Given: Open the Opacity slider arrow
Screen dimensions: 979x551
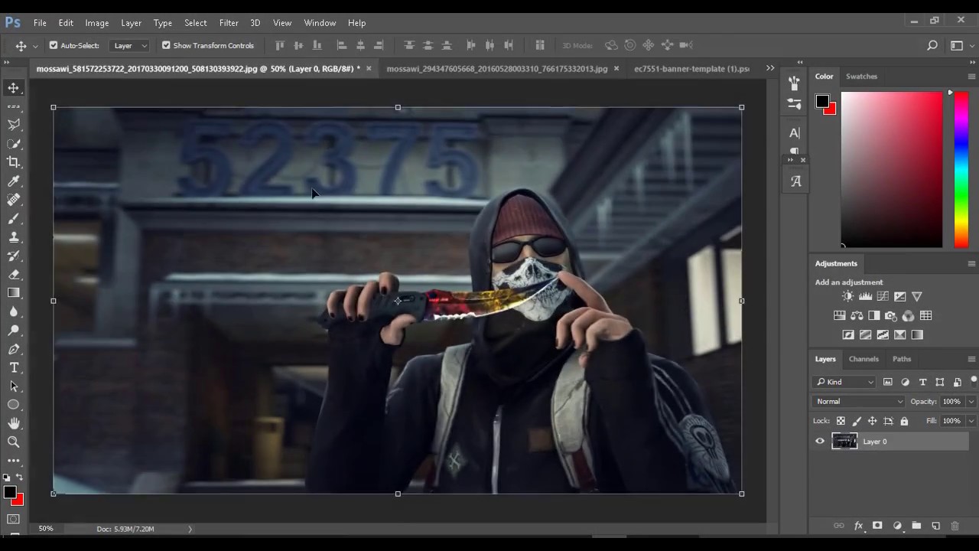Looking at the screenshot, I should (x=971, y=401).
